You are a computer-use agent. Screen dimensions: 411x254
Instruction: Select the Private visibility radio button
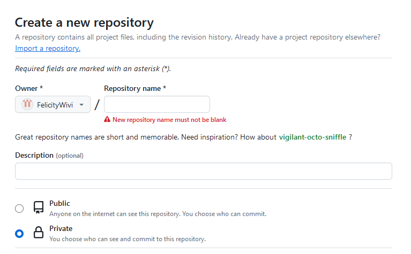20,234
